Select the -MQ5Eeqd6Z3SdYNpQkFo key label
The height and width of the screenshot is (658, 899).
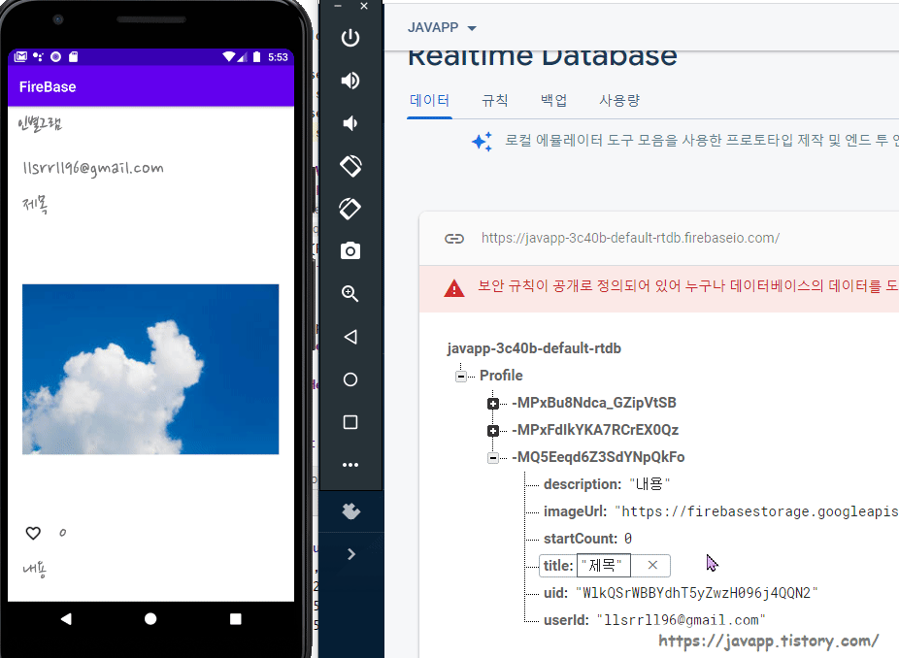pos(598,457)
